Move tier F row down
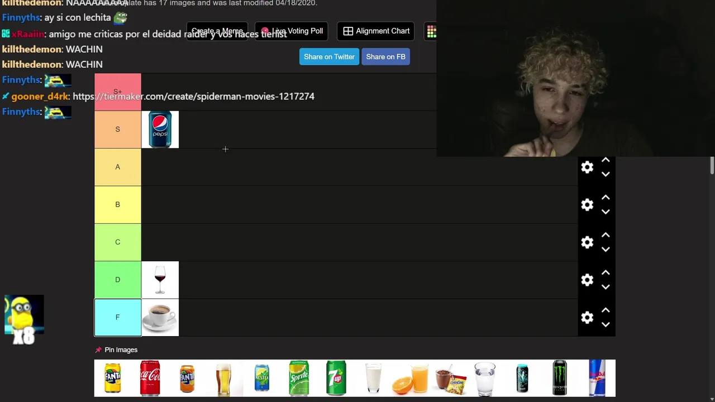The height and width of the screenshot is (402, 715). click(606, 324)
